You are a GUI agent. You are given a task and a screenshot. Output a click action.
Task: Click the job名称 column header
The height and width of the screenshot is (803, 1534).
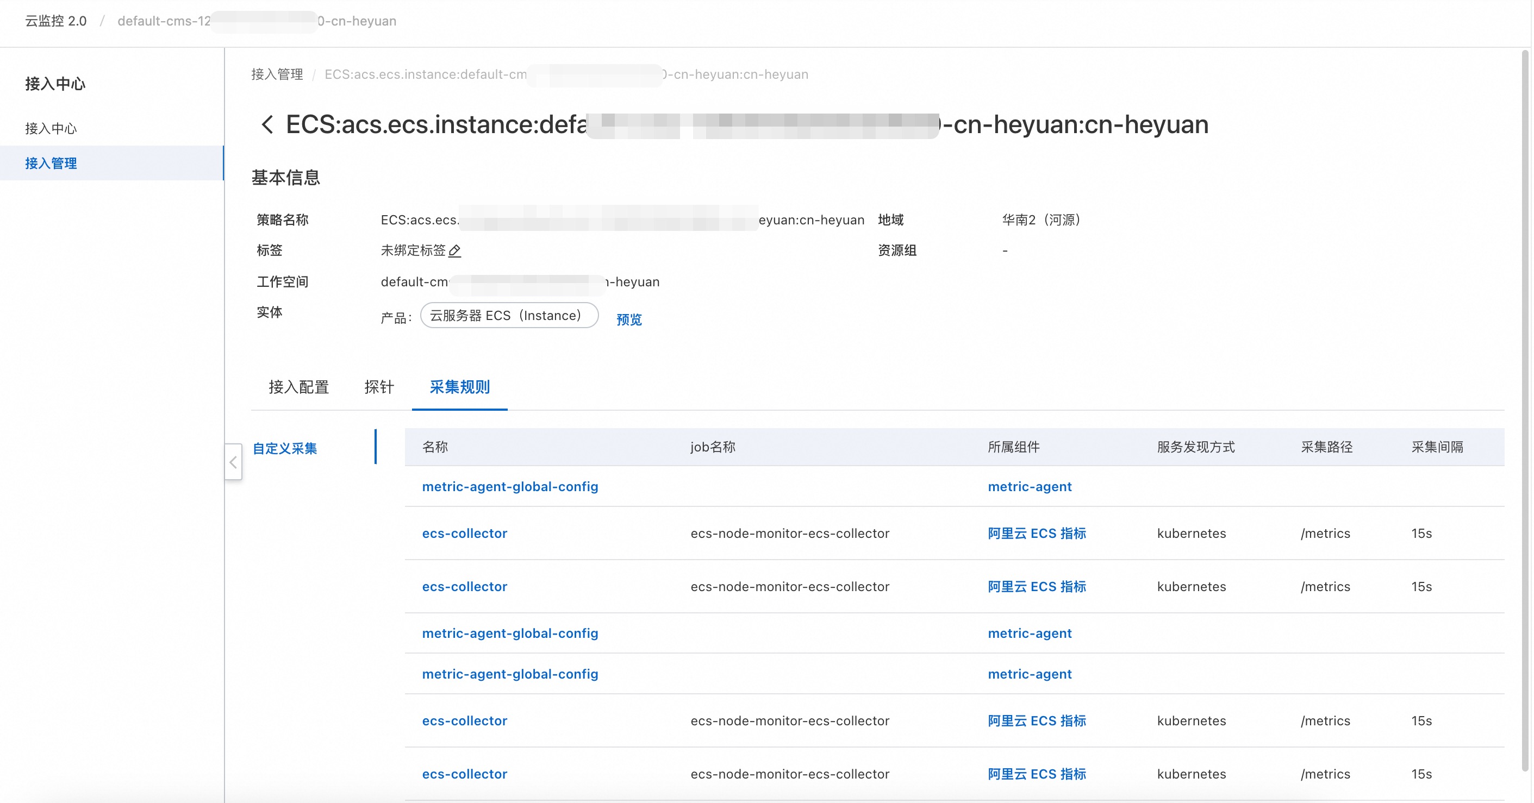713,447
